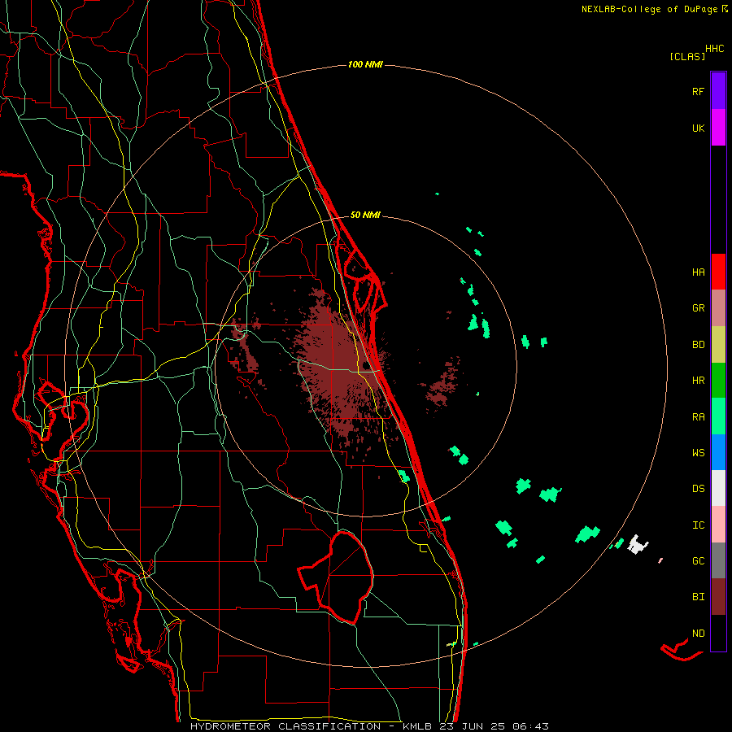Click the 'HYDROMETEOR CLASSIFICATION' title text
This screenshot has width=732, height=732.
click(285, 726)
